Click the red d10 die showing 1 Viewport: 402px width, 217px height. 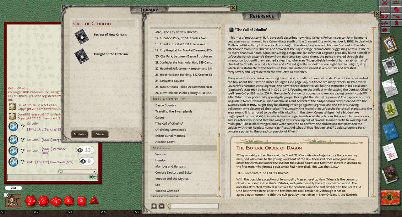pyautogui.click(x=56, y=201)
